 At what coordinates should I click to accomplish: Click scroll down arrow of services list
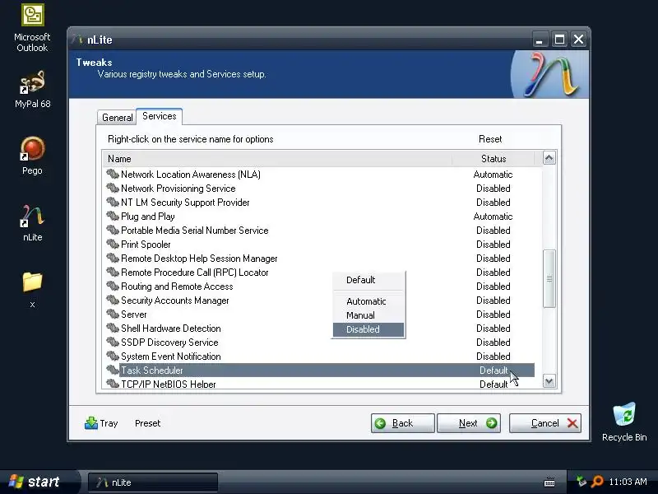549,381
